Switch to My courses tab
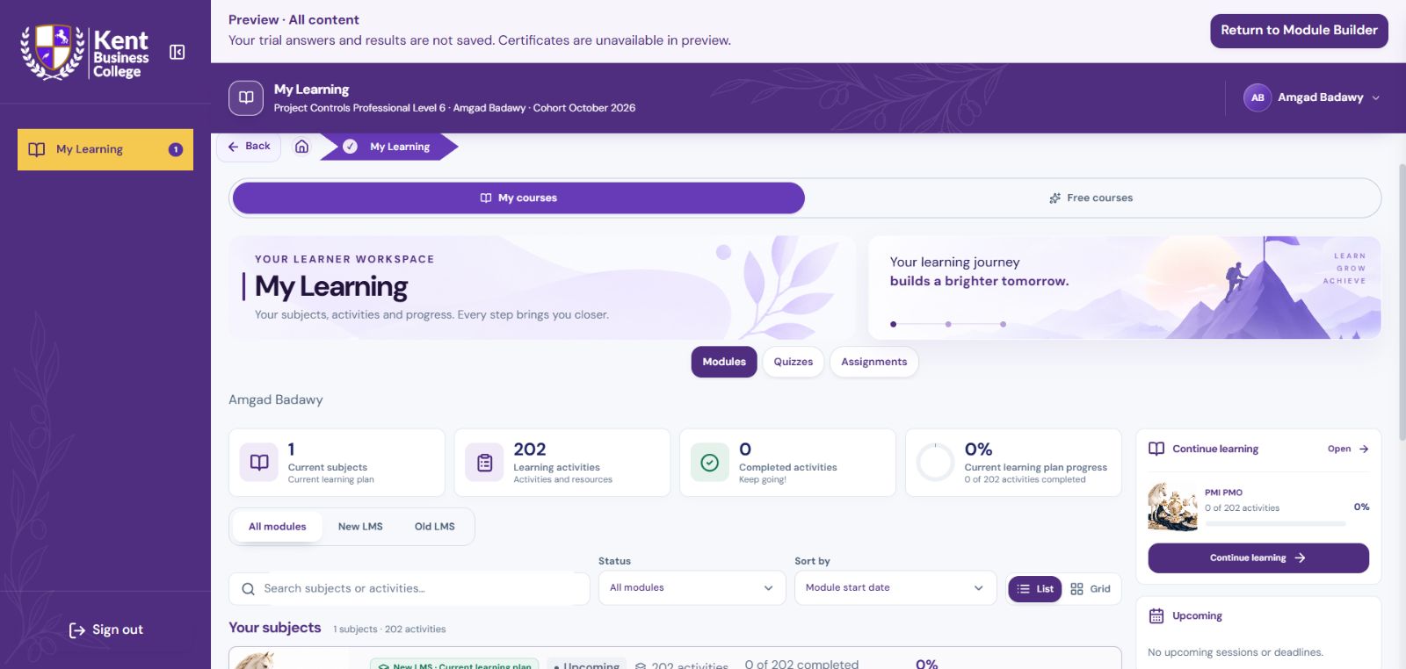 [518, 198]
